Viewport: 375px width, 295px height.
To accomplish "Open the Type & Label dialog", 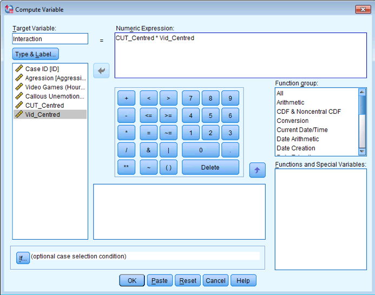I will (36, 54).
